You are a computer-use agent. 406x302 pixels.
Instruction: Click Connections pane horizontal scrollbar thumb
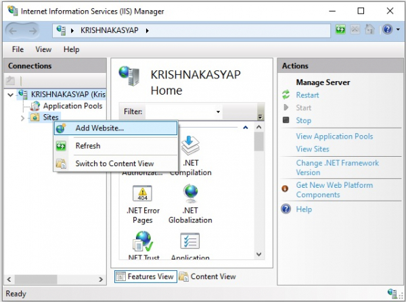tap(36, 279)
